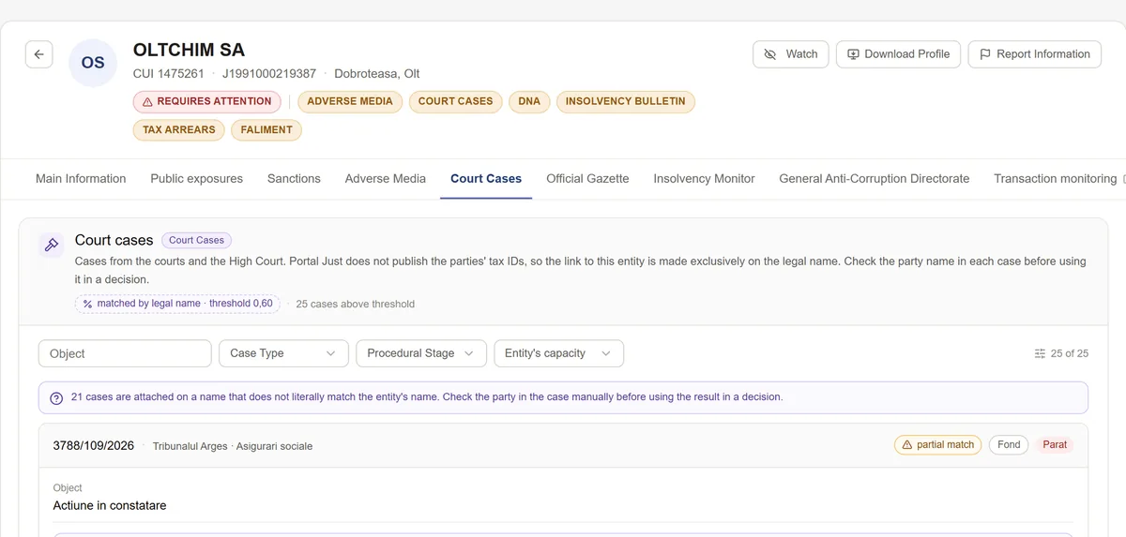Click the 25 of 25 filter counter
1126x537 pixels.
[x=1061, y=353]
